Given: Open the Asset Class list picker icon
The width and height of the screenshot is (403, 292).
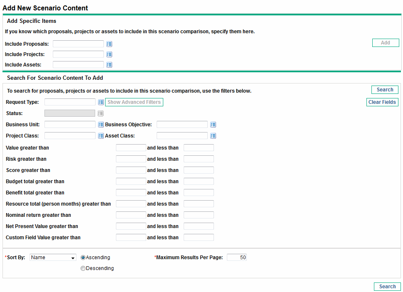Looking at the screenshot, I should click(213, 136).
